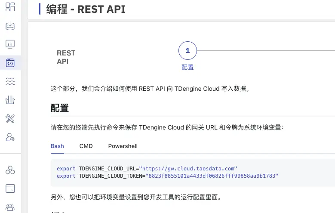Click the card window icon in sidebar
This screenshot has height=213, width=335.
click(10, 188)
